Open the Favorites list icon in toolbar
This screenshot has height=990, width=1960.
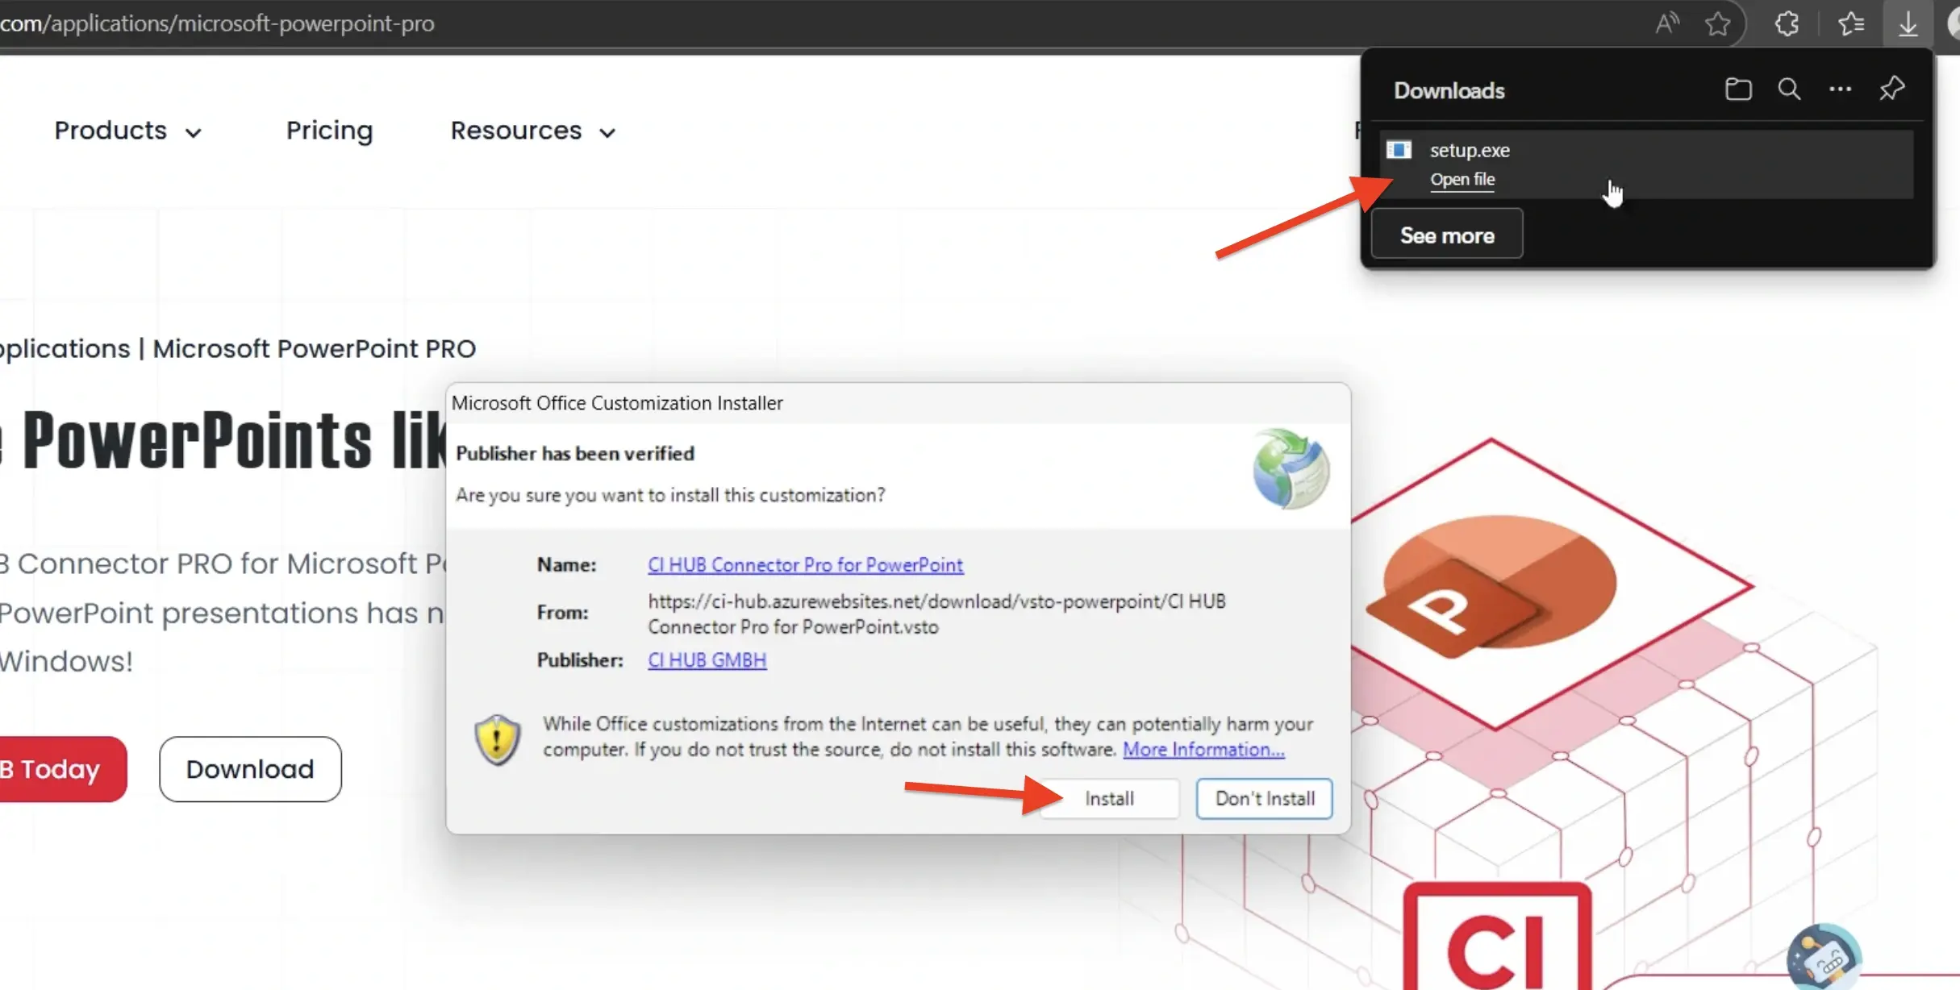point(1851,23)
